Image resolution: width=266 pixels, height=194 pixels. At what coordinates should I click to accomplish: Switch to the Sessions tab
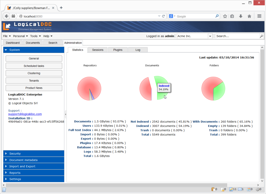click(98, 50)
